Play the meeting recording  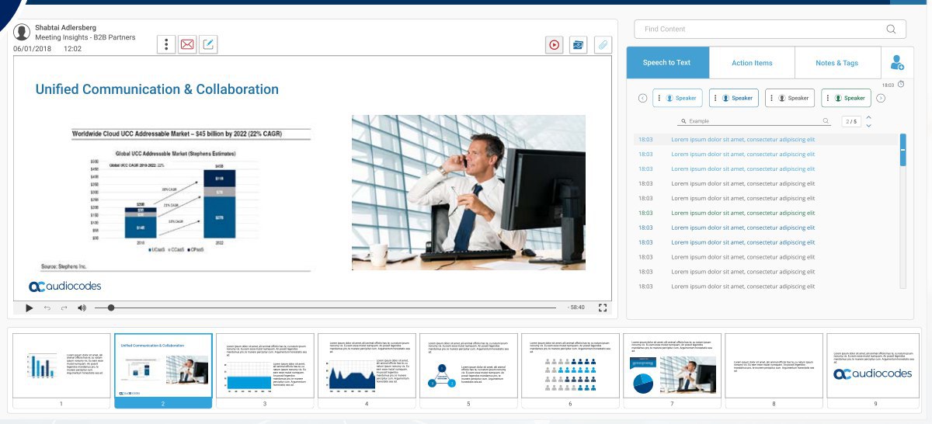(x=29, y=308)
